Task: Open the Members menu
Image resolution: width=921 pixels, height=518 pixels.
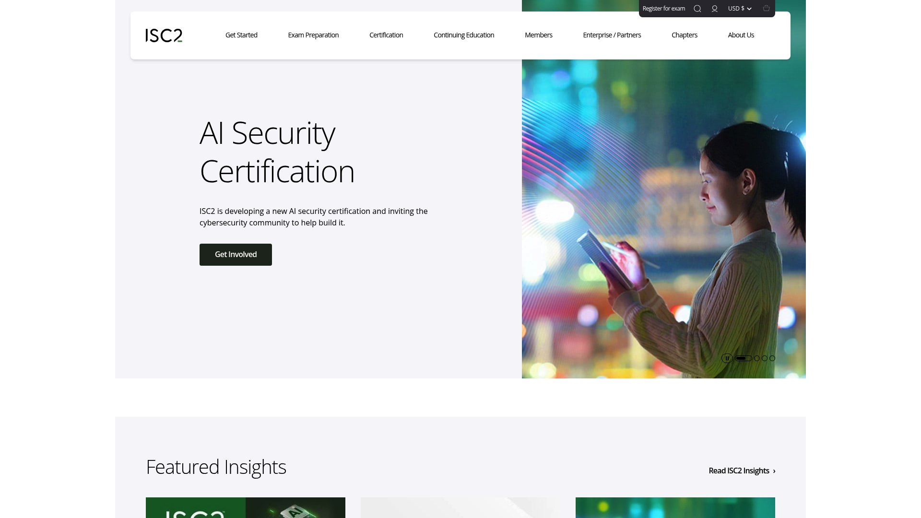Action: pos(539,35)
